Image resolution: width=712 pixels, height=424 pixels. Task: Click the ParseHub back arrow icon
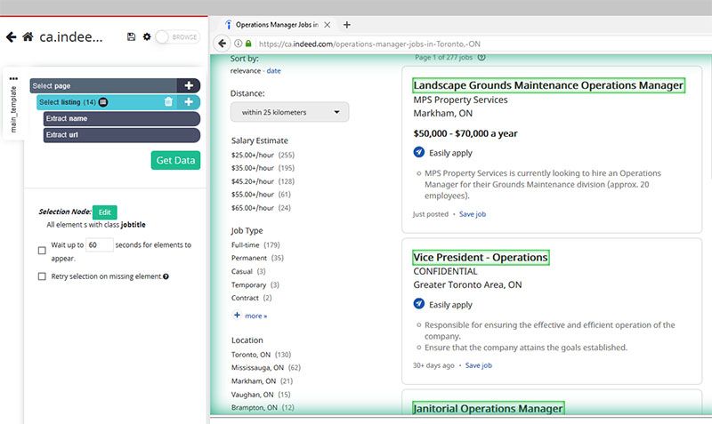12,36
